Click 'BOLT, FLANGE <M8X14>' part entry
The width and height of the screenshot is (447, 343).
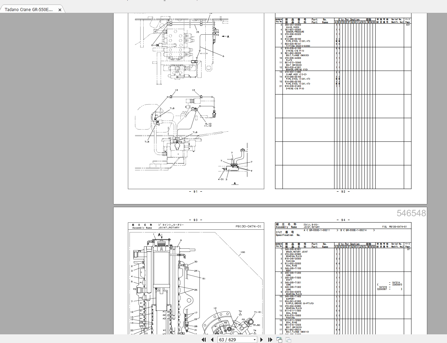[297, 332]
